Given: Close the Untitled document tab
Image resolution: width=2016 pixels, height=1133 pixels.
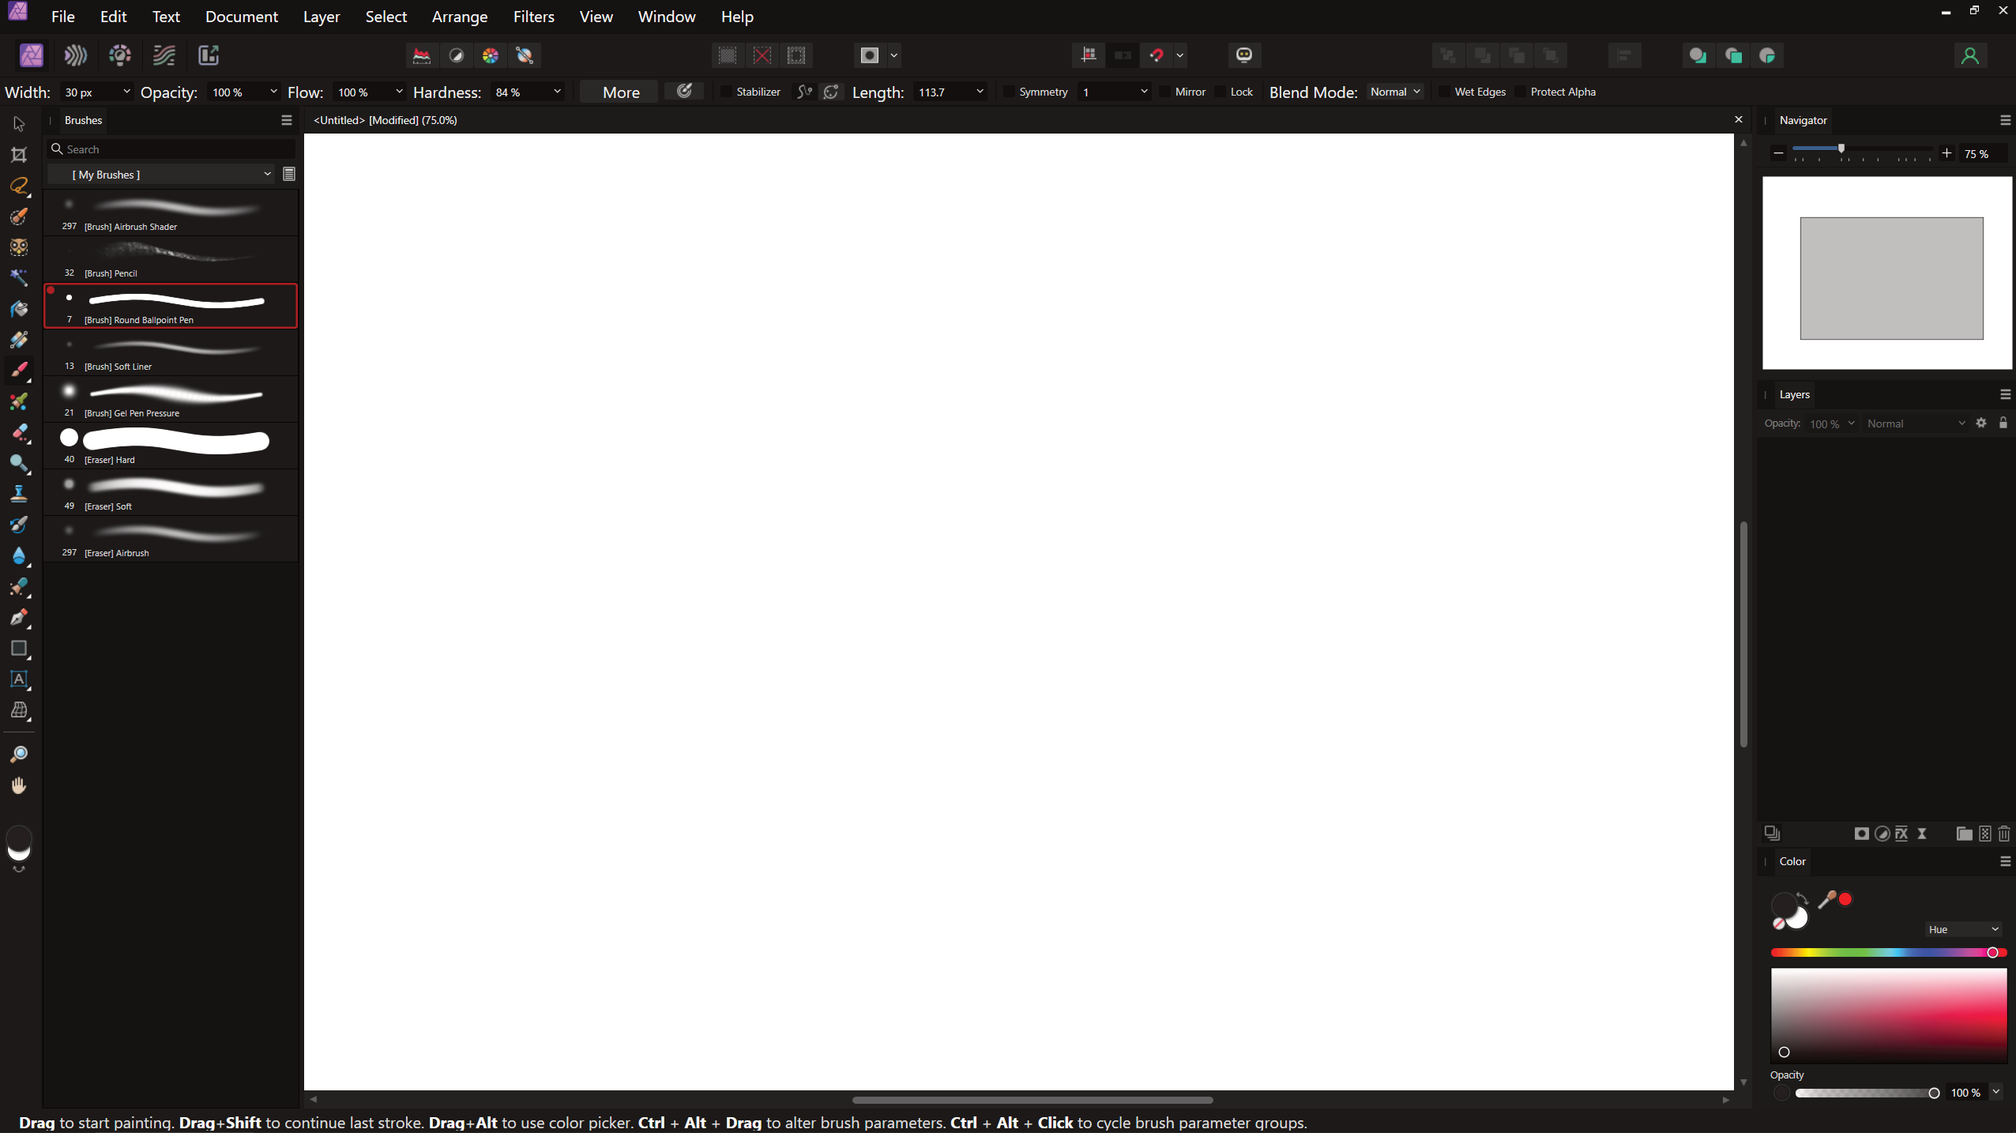Looking at the screenshot, I should [1739, 119].
